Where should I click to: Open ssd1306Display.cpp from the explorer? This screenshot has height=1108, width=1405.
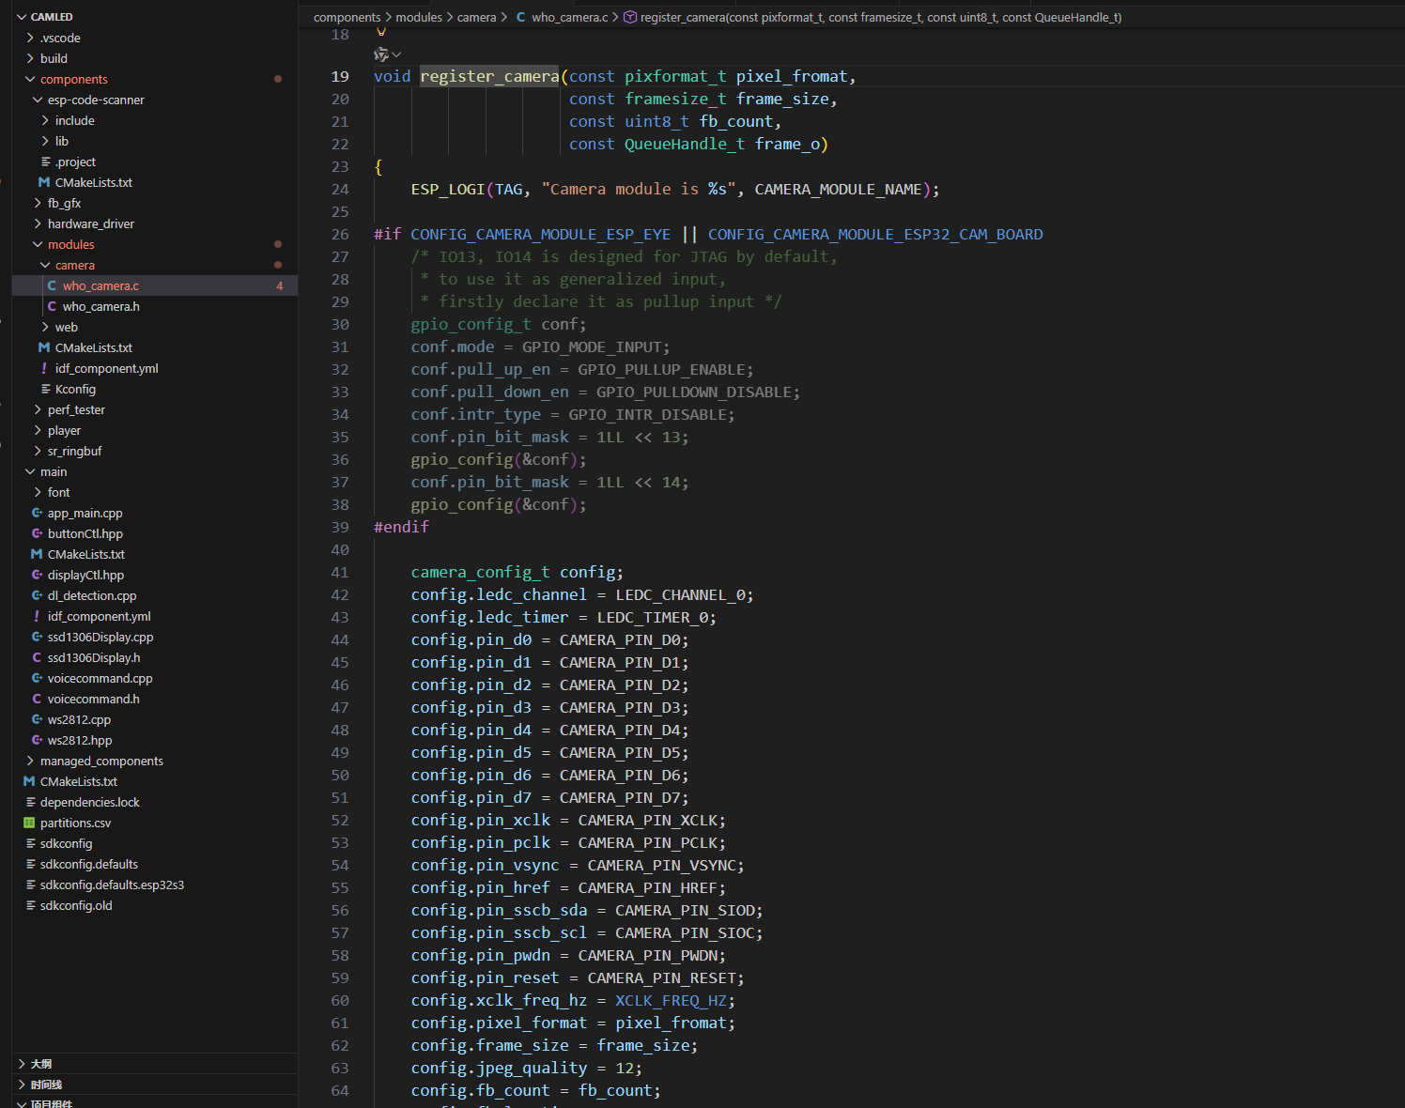point(100,638)
